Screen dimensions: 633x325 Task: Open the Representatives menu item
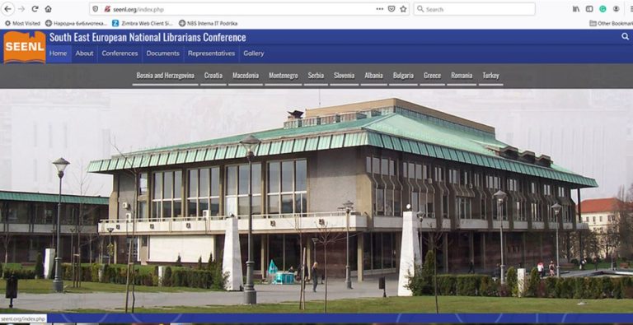(211, 53)
